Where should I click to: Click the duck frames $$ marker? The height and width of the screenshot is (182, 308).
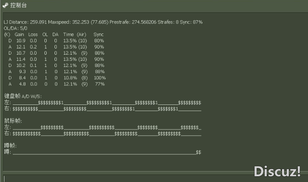(198, 152)
